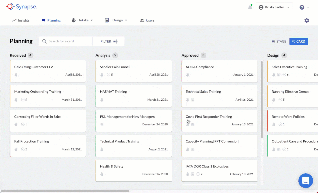318x193 pixels.
Task: Open the Sales Executive Training card
Action: (292, 71)
